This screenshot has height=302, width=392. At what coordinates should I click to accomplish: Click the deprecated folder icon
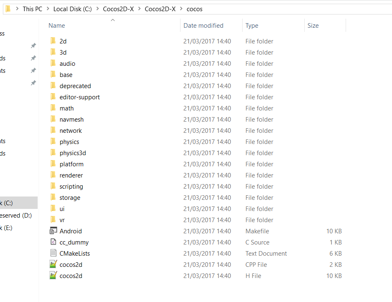(53, 86)
